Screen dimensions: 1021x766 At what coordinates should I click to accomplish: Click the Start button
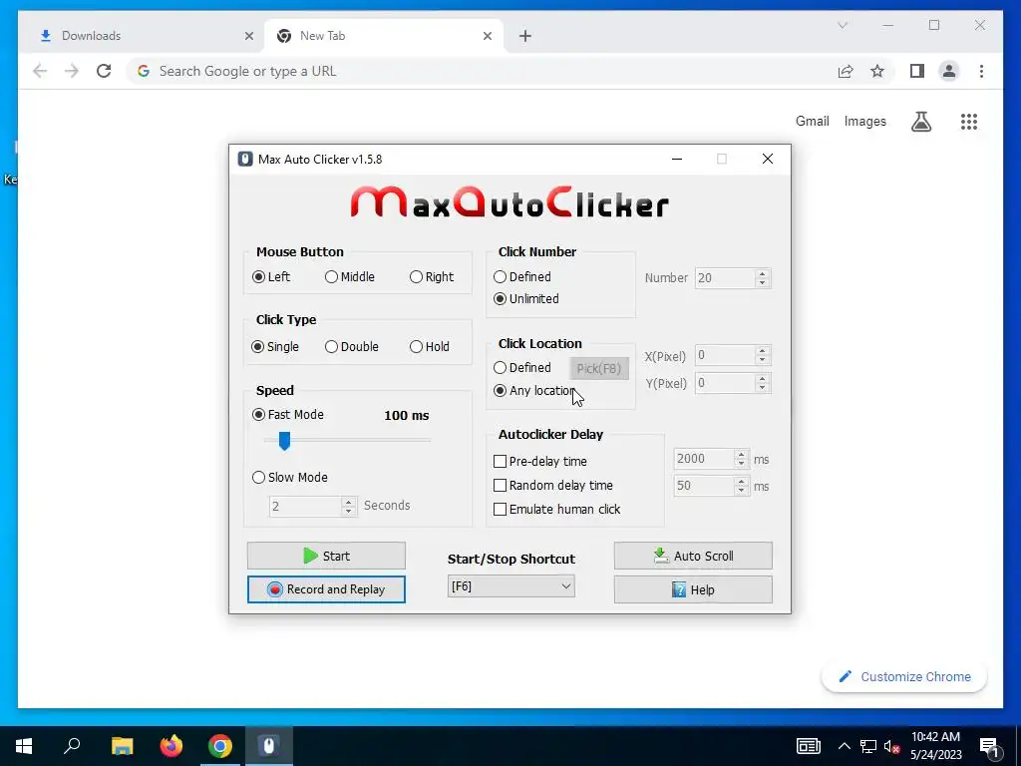pos(326,556)
